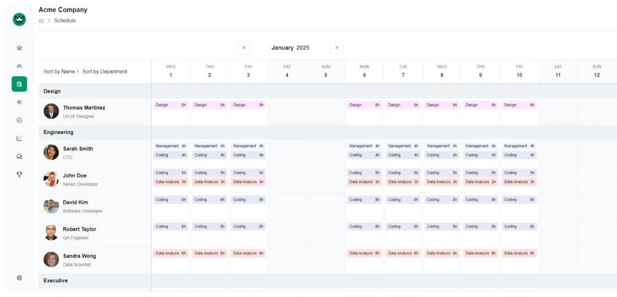Open Sarah Smith's Management 4h on Jan 2
The image size is (617, 297).
point(209,146)
